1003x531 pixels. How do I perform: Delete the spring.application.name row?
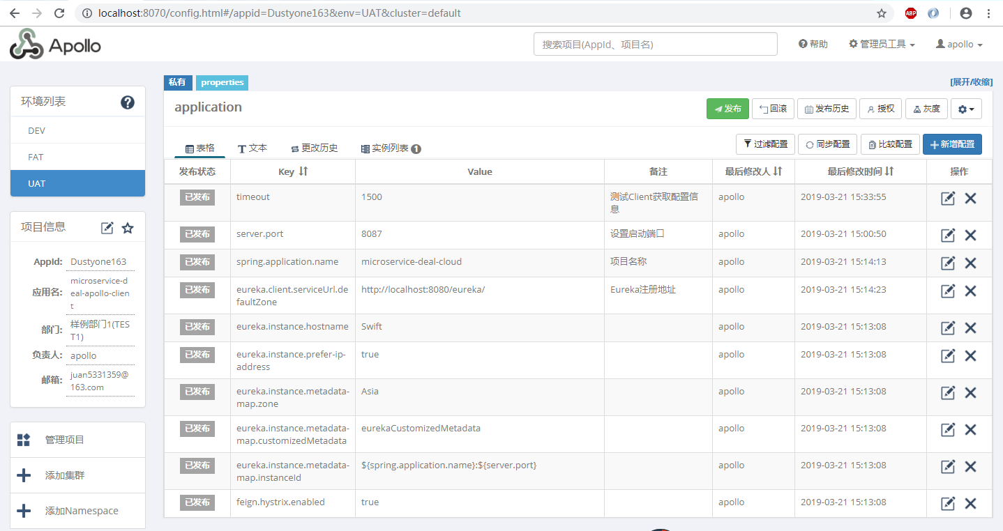[x=970, y=263]
